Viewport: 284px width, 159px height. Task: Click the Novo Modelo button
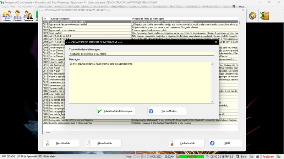click(61, 143)
